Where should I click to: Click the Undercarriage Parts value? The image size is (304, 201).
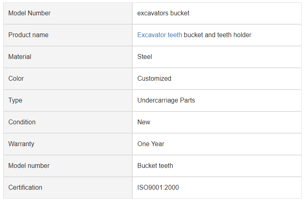pyautogui.click(x=166, y=100)
